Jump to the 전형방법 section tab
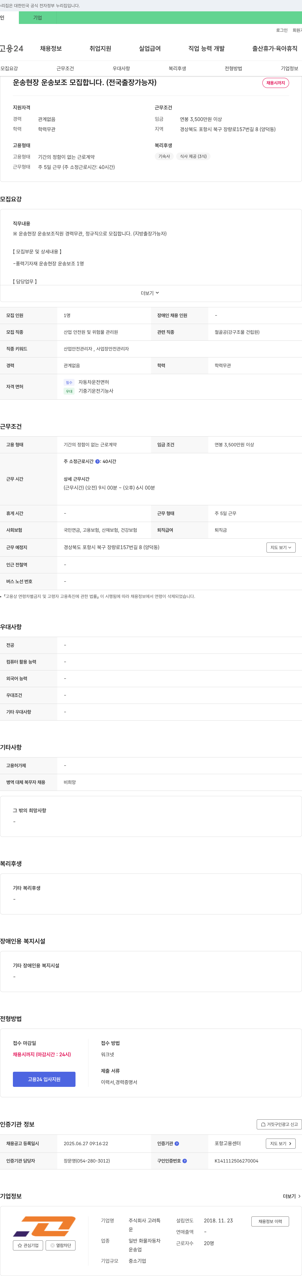Screen dimensions: 302x1276 [x=233, y=68]
